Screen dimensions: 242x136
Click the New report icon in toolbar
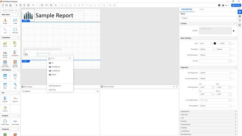point(3,5)
